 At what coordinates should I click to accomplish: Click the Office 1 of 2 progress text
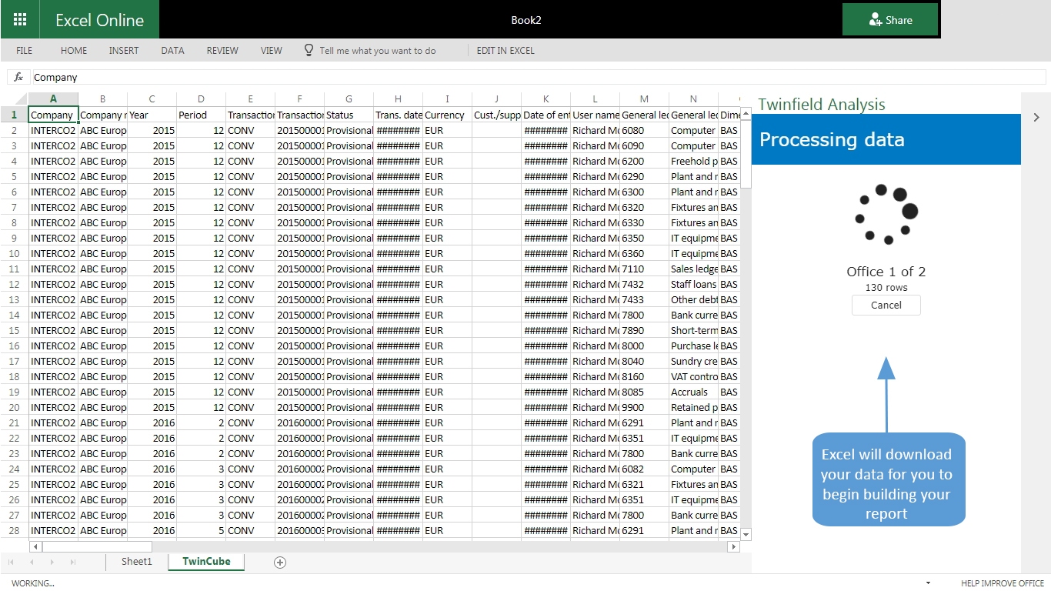[x=886, y=272]
